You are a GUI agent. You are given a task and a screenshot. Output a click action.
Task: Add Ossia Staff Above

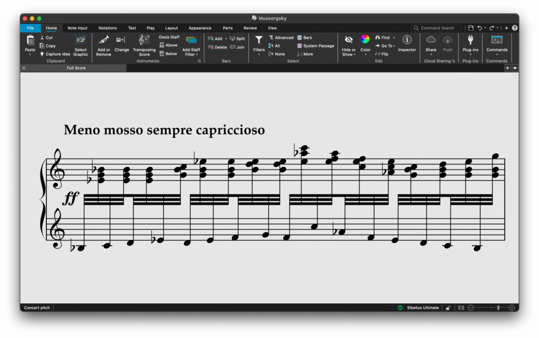(168, 45)
